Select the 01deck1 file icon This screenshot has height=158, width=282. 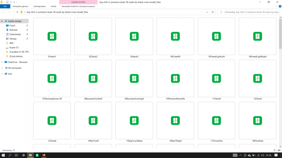coord(52,37)
